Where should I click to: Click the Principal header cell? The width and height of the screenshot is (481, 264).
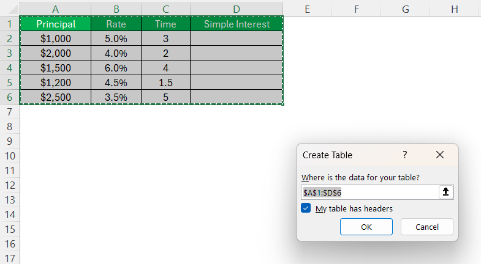pyautogui.click(x=56, y=24)
